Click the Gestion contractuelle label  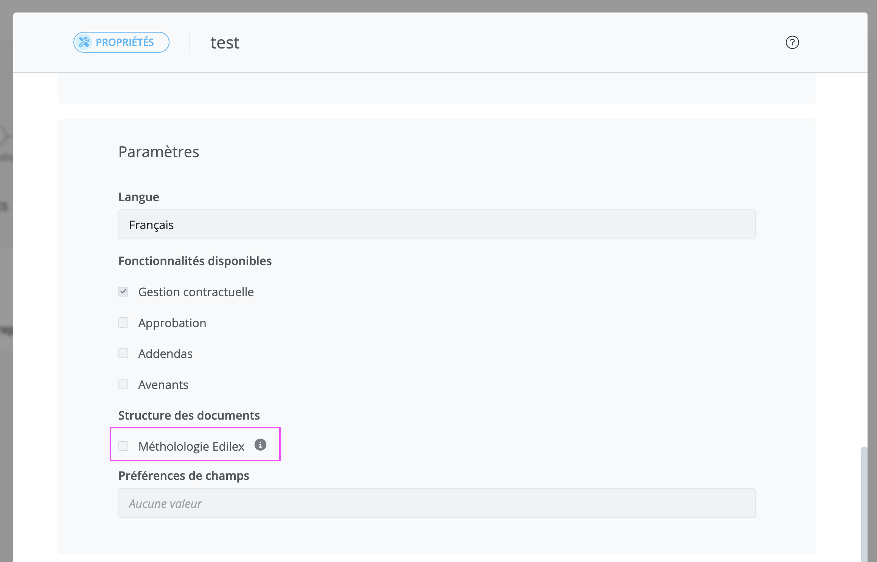coord(196,292)
